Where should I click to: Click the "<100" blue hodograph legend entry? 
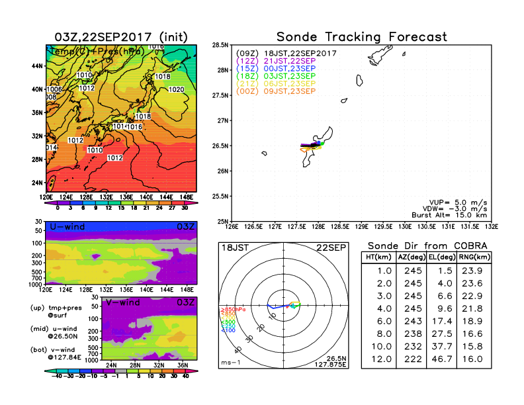tap(228, 330)
